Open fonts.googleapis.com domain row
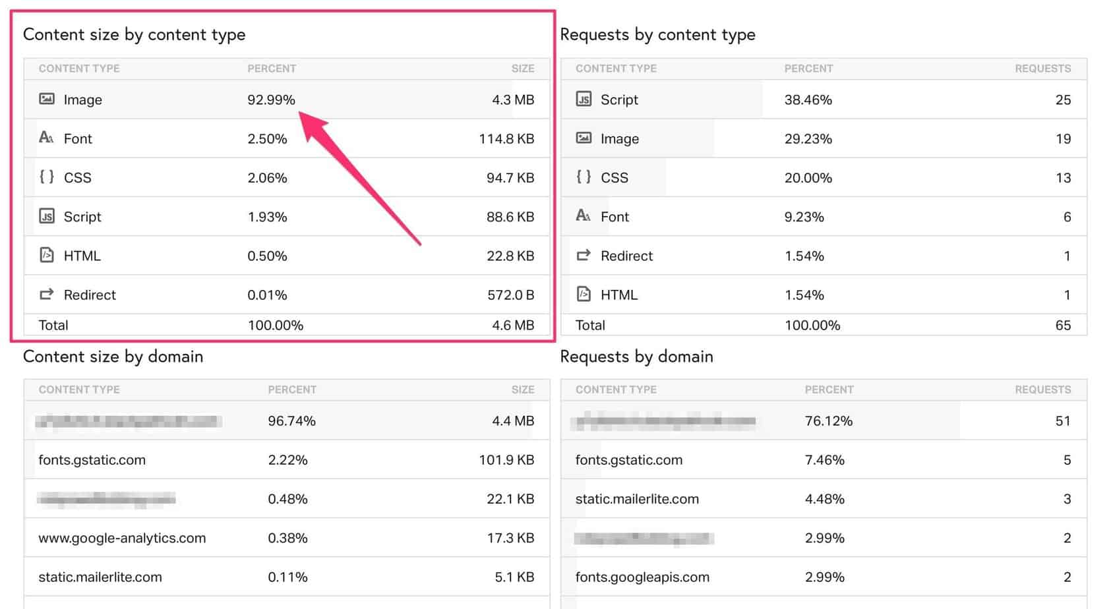The width and height of the screenshot is (1113, 609). pyautogui.click(x=643, y=577)
